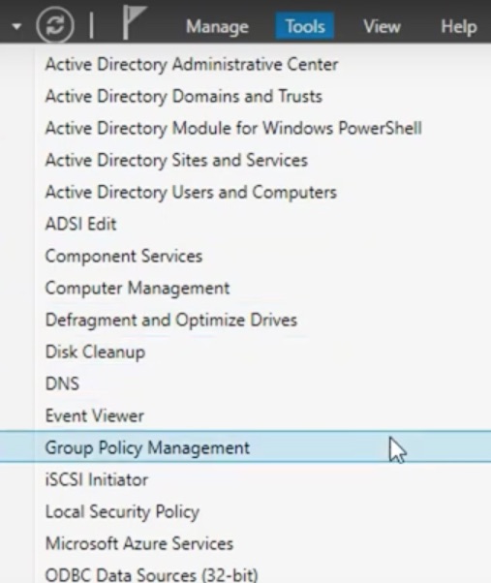Run Disk Cleanup
This screenshot has height=583, width=491.
[x=95, y=353]
